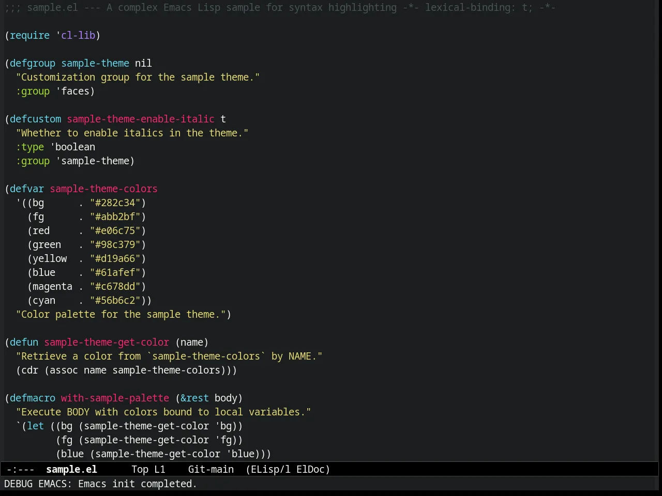The height and width of the screenshot is (496, 662).
Task: Click the 'boolean symbol
Action: pos(72,147)
